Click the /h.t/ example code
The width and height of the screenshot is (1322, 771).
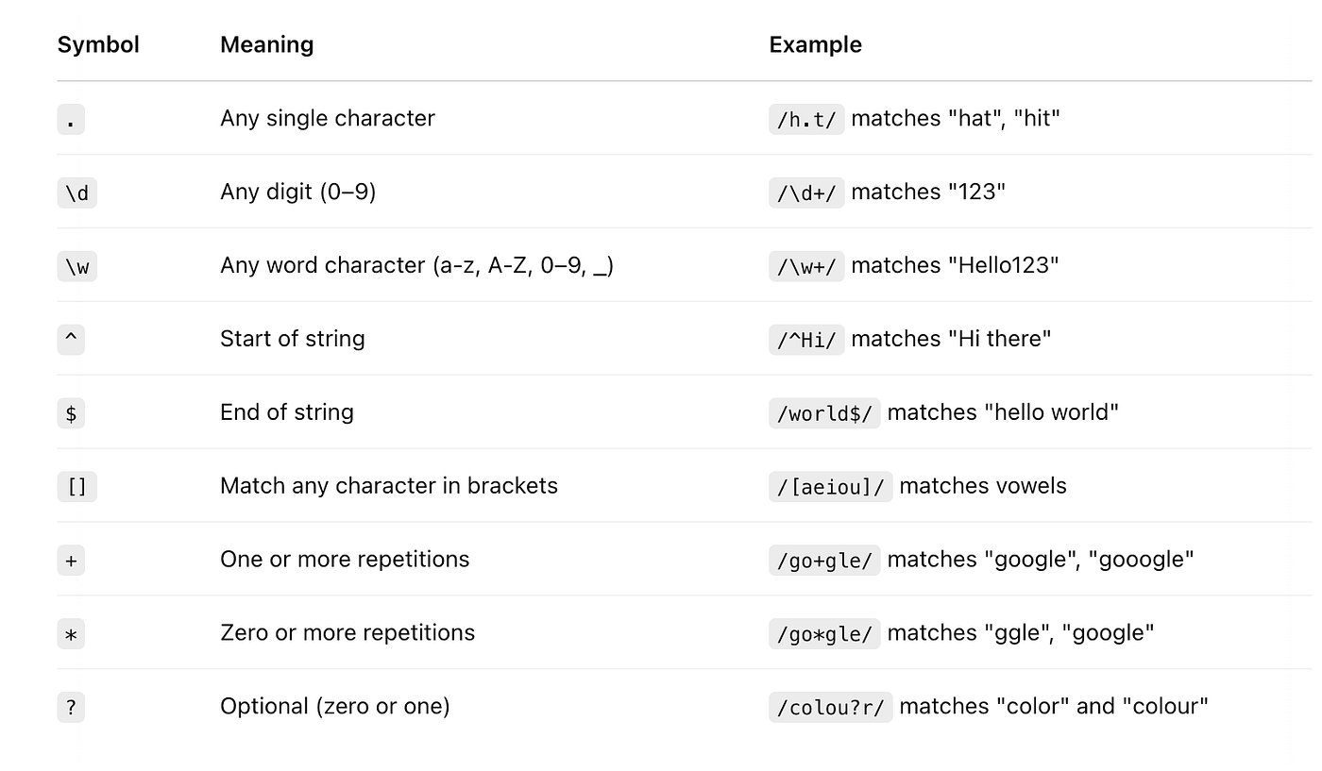[805, 119]
